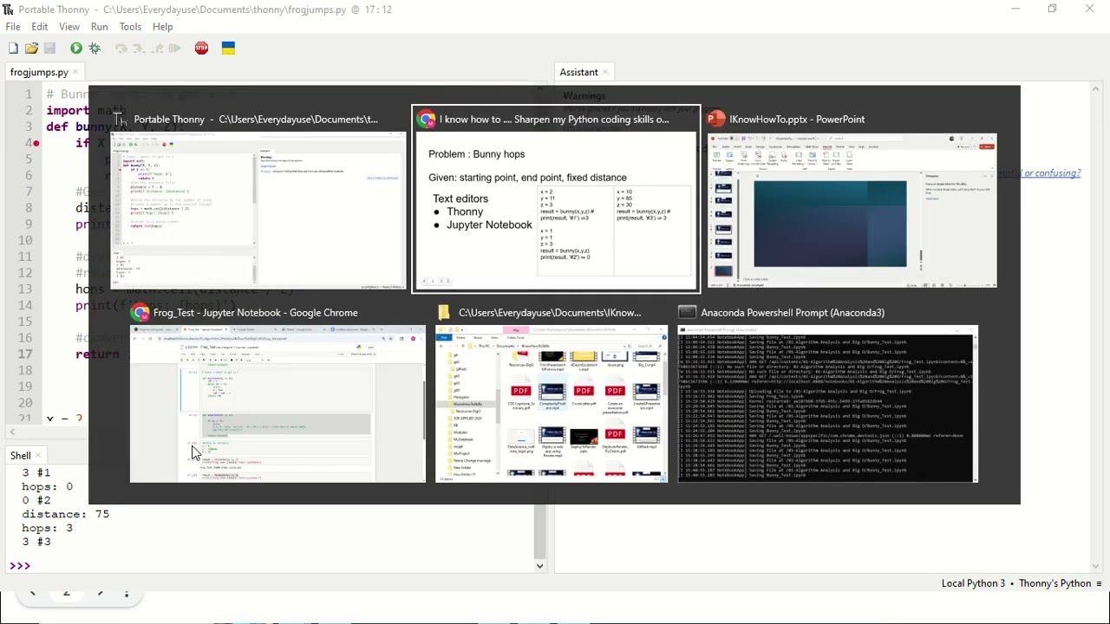1110x624 pixels.
Task: Click the Step out debug icon
Action: (x=157, y=49)
